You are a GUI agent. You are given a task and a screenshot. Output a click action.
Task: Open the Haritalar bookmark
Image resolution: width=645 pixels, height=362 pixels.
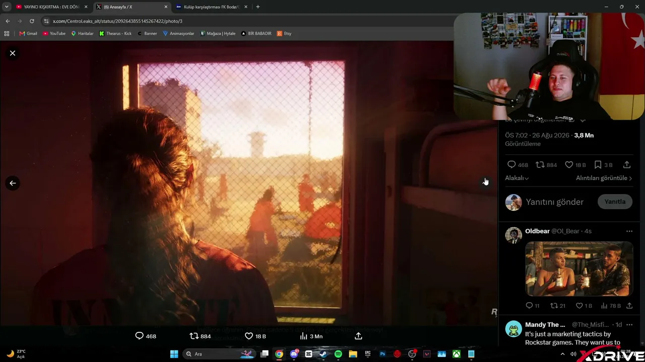coord(82,34)
